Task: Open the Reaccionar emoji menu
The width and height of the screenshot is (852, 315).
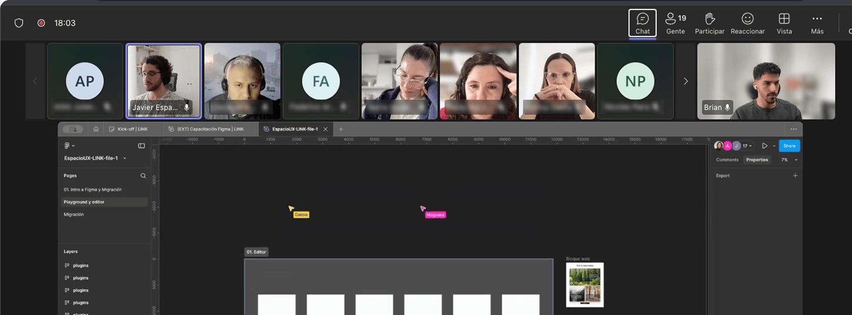Action: (x=747, y=23)
